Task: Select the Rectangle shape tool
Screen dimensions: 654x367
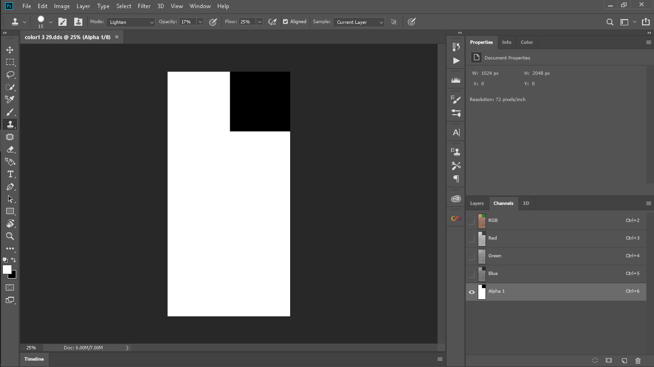Action: pyautogui.click(x=10, y=211)
